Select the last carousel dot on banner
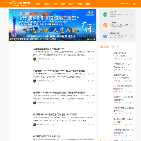Screen dimensions: 141x141 click(x=94, y=39)
